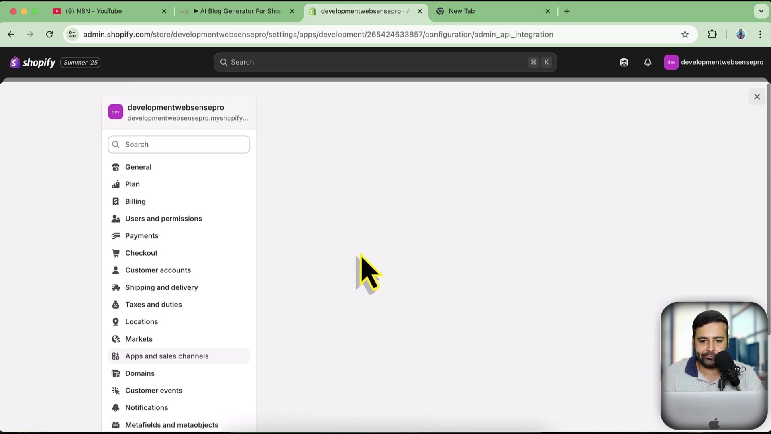771x434 pixels.
Task: Switch to the N8N - YouTube tab
Action: click(x=94, y=11)
